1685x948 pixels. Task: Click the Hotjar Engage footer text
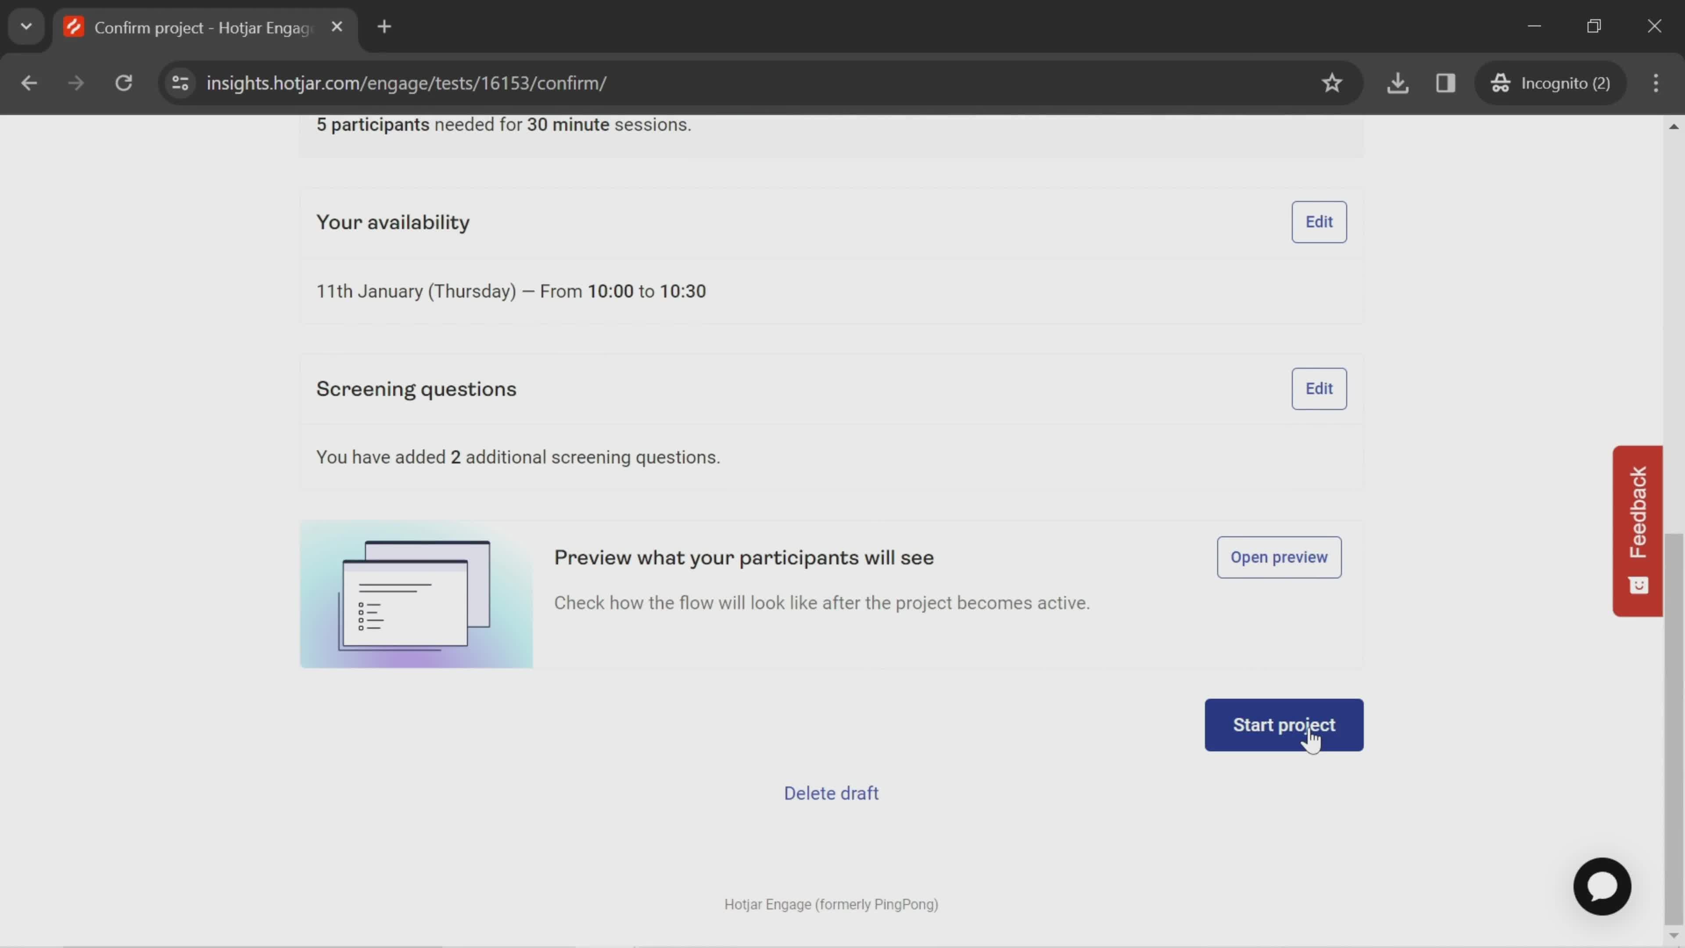(x=831, y=904)
